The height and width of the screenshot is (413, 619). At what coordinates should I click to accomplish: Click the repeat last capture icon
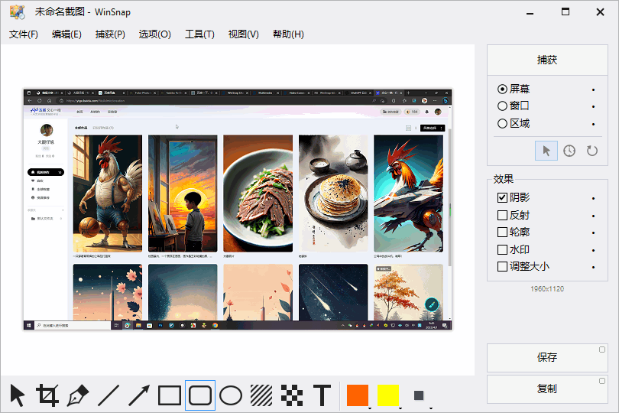pos(591,151)
